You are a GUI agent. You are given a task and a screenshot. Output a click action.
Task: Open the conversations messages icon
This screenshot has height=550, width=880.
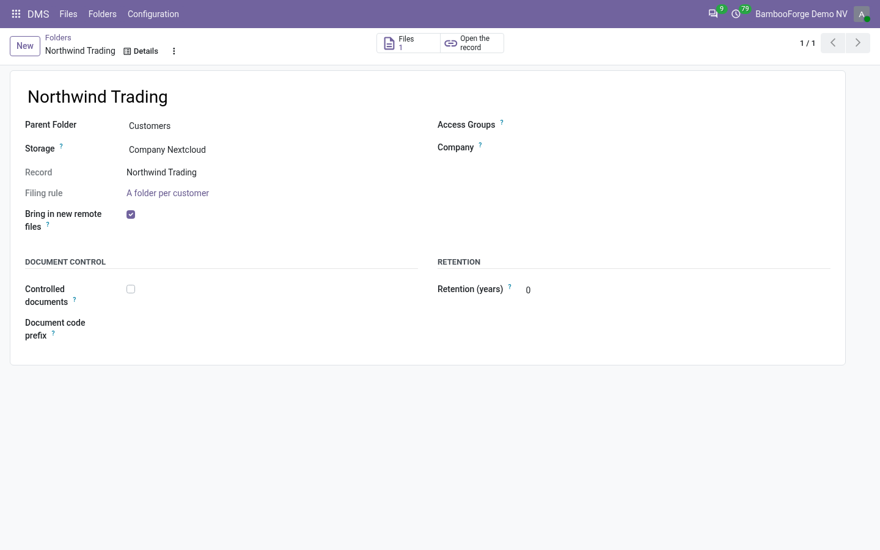coord(713,13)
